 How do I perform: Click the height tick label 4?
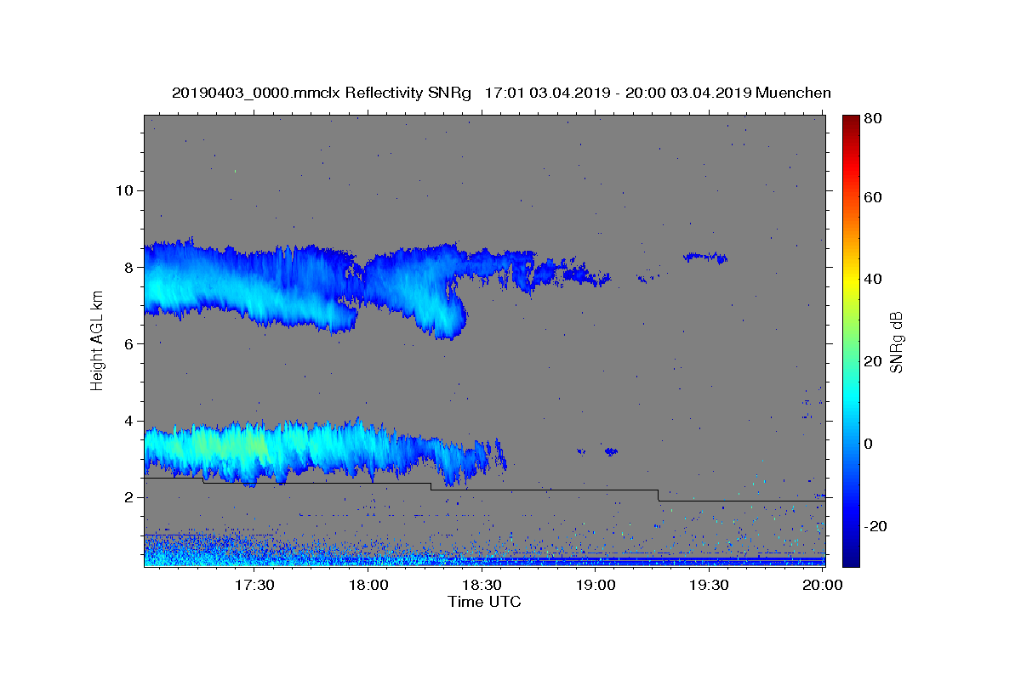[129, 421]
